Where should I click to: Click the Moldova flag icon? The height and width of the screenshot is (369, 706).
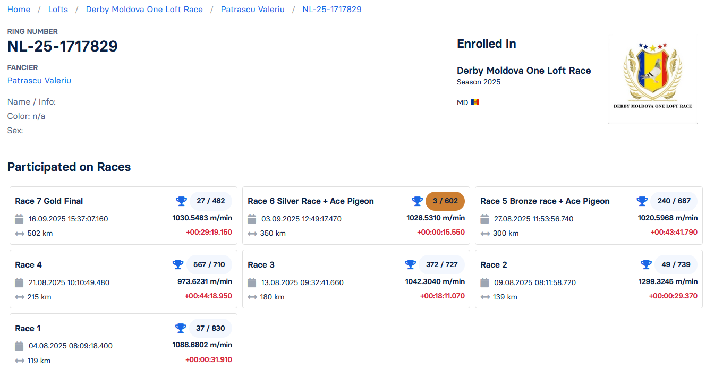click(x=475, y=102)
